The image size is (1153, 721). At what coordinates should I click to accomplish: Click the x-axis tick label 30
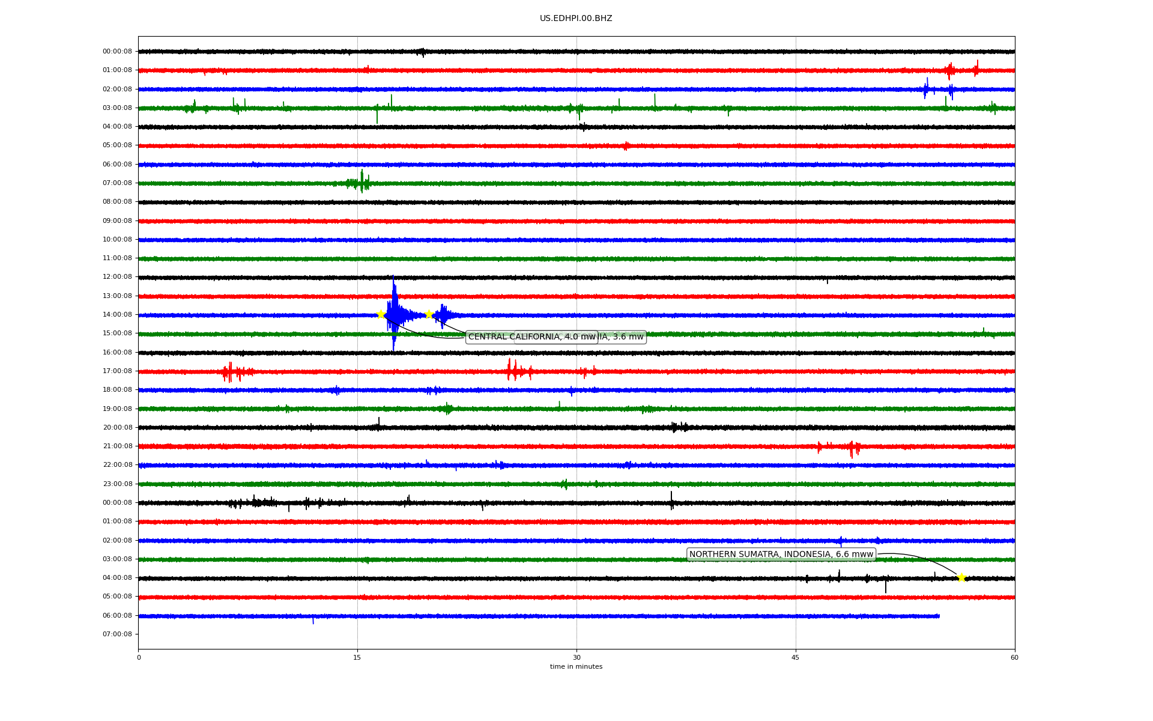576,657
